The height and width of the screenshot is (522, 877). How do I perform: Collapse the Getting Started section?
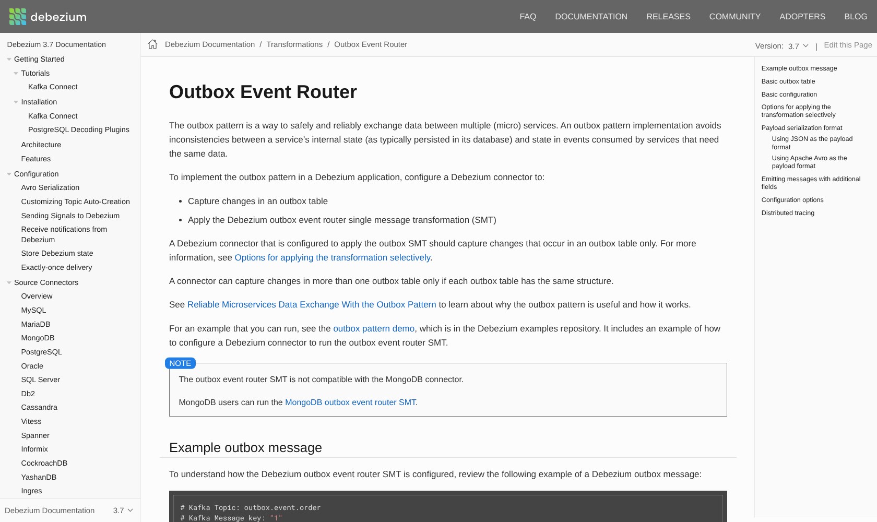9,60
